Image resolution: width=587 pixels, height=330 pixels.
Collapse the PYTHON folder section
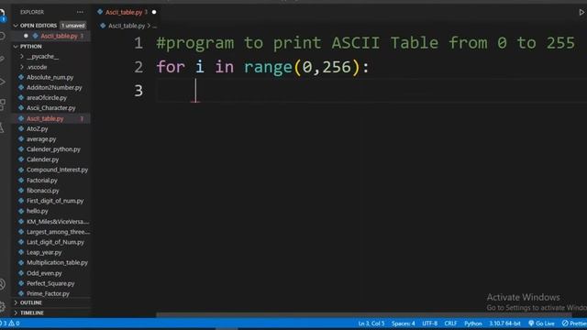pos(16,47)
